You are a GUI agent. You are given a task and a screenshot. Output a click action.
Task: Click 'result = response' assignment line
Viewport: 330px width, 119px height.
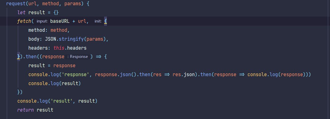pos(52,65)
